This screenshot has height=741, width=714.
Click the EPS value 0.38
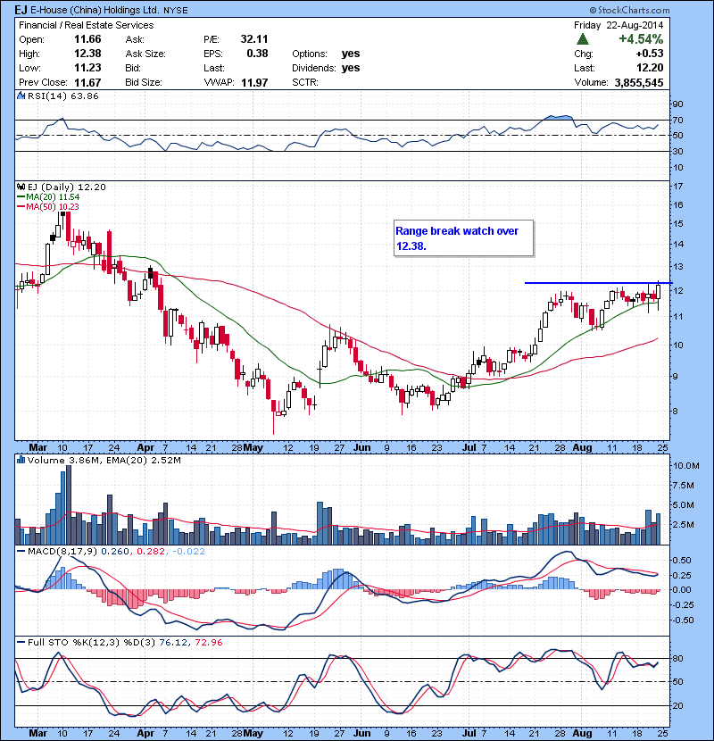pyautogui.click(x=257, y=54)
